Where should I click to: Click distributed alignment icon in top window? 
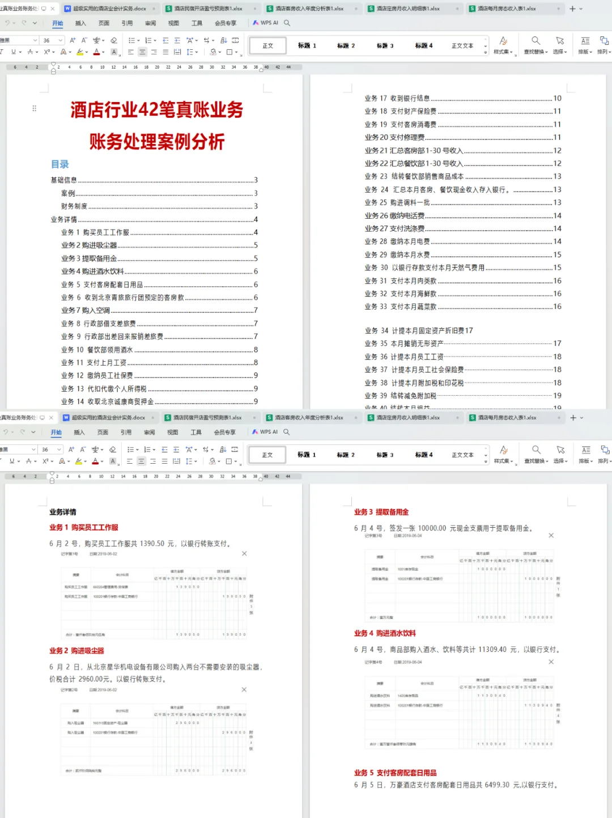[x=177, y=52]
